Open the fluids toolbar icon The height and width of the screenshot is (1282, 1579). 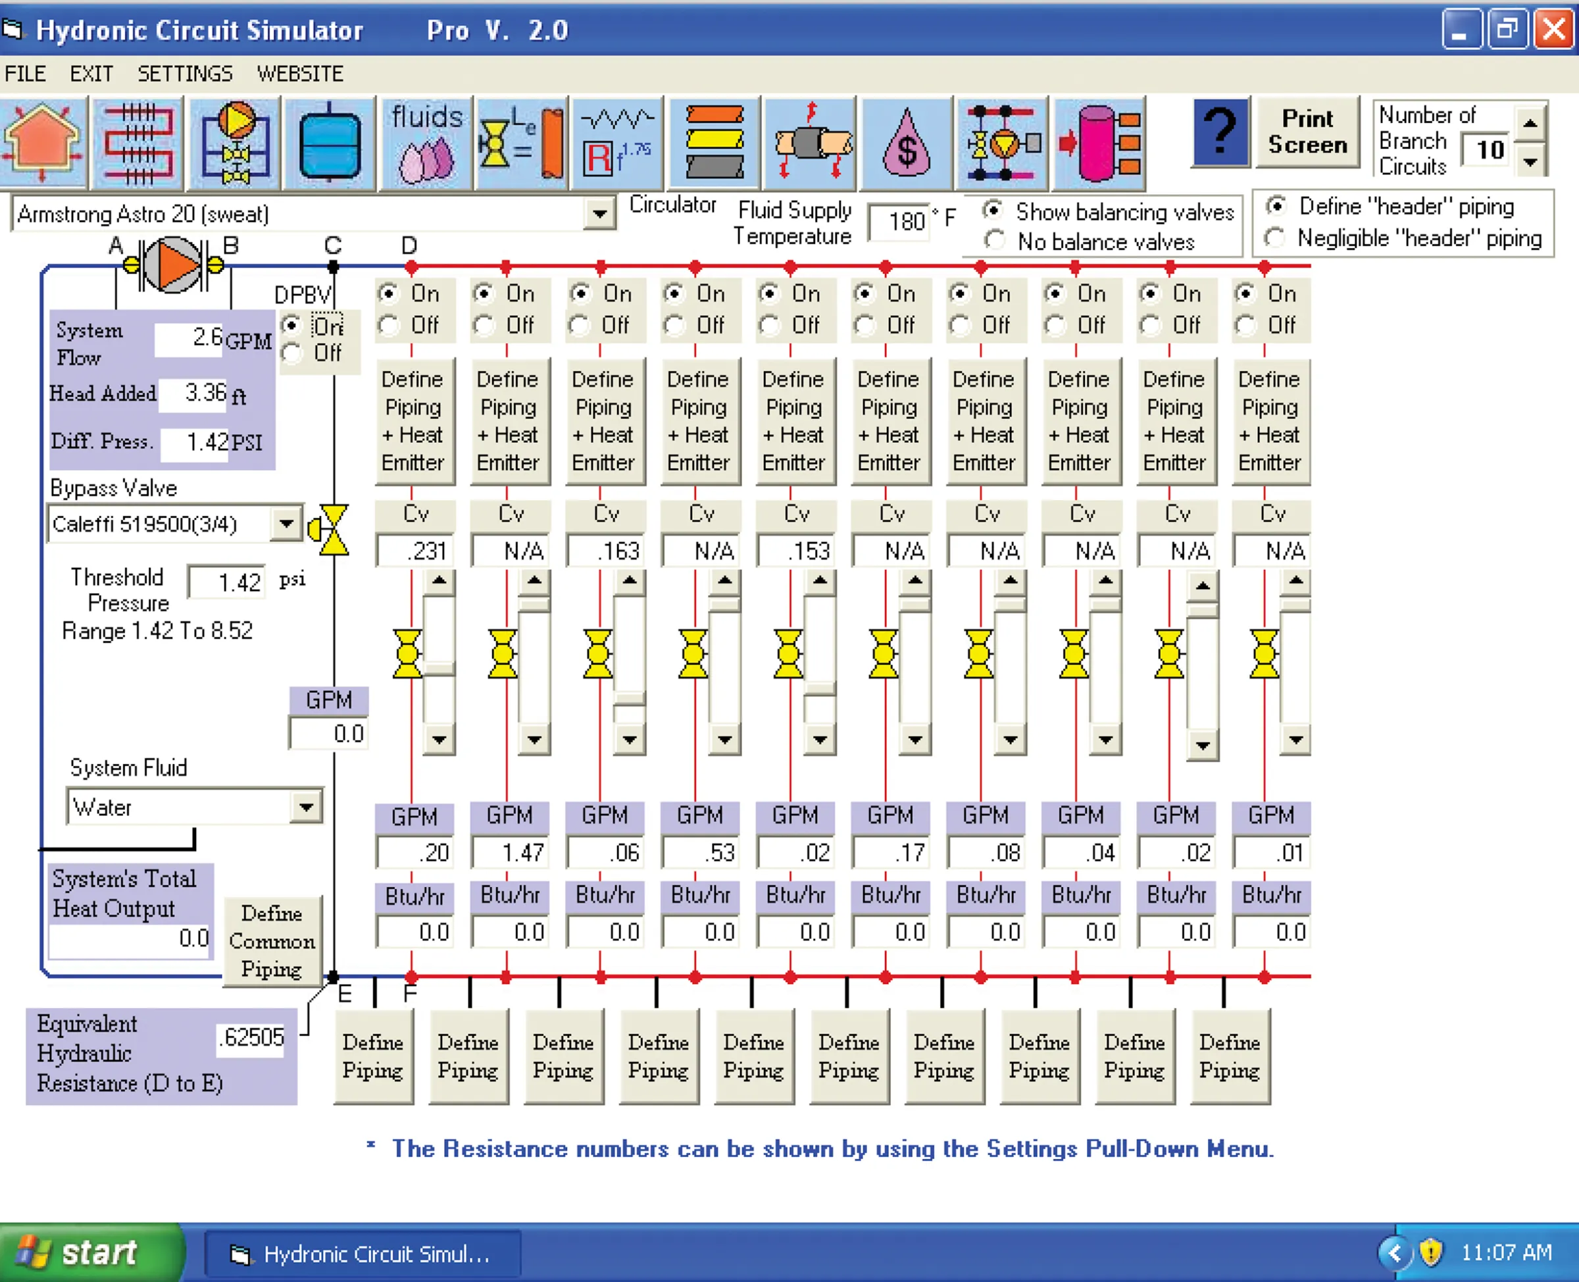pyautogui.click(x=426, y=143)
